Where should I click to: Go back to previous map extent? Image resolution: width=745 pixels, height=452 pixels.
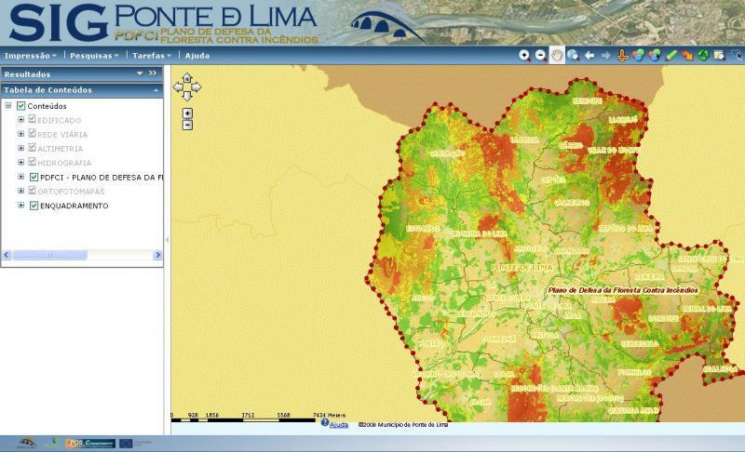click(589, 55)
